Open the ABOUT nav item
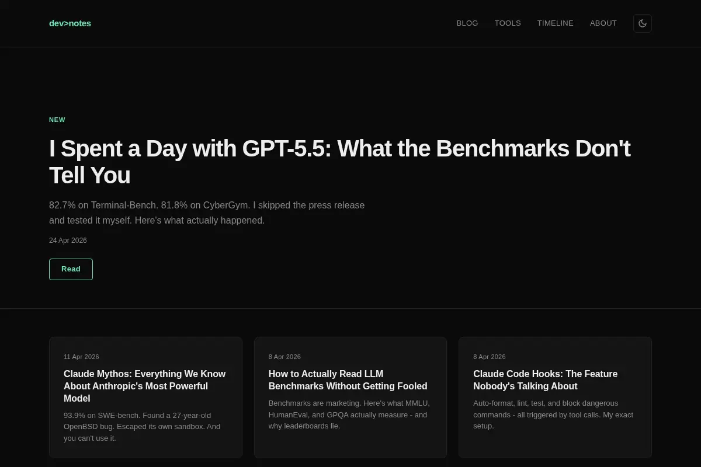The image size is (701, 467). point(603,23)
